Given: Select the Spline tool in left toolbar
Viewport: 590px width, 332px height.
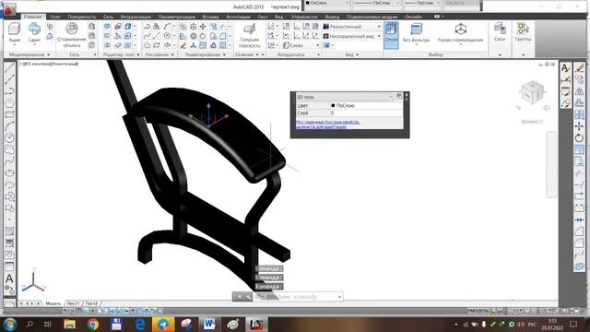Looking at the screenshot, I should click(x=9, y=161).
